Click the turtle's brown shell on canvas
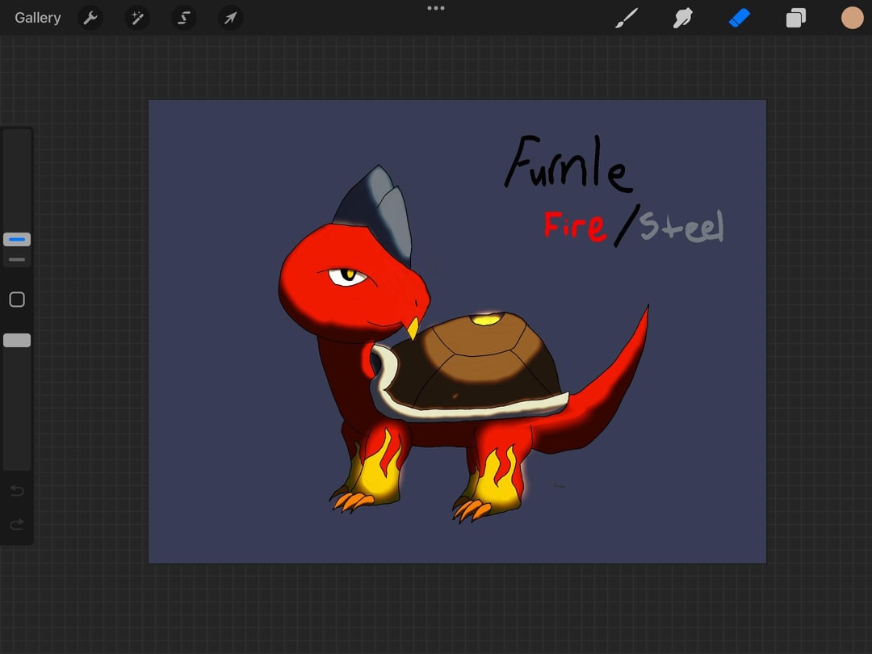The image size is (872, 654). (472, 364)
